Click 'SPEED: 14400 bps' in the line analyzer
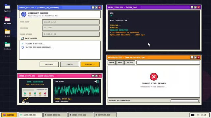211x118 pixels. (63, 99)
